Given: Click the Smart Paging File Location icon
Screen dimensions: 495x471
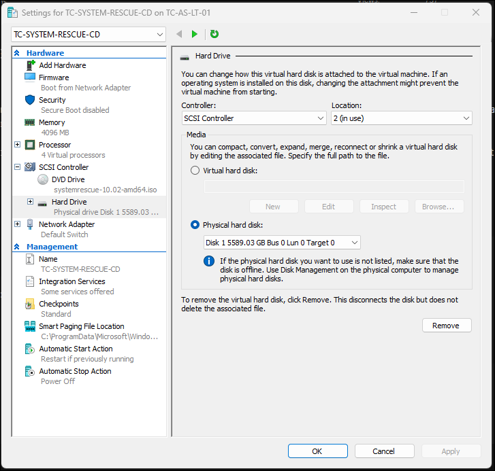Looking at the screenshot, I should click(x=30, y=326).
